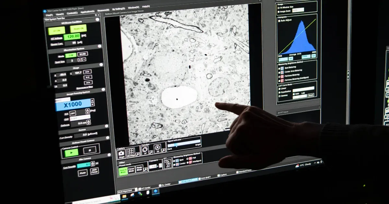Open active TEM app icon on taskbar
This screenshot has height=204, width=389.
click(156, 191)
